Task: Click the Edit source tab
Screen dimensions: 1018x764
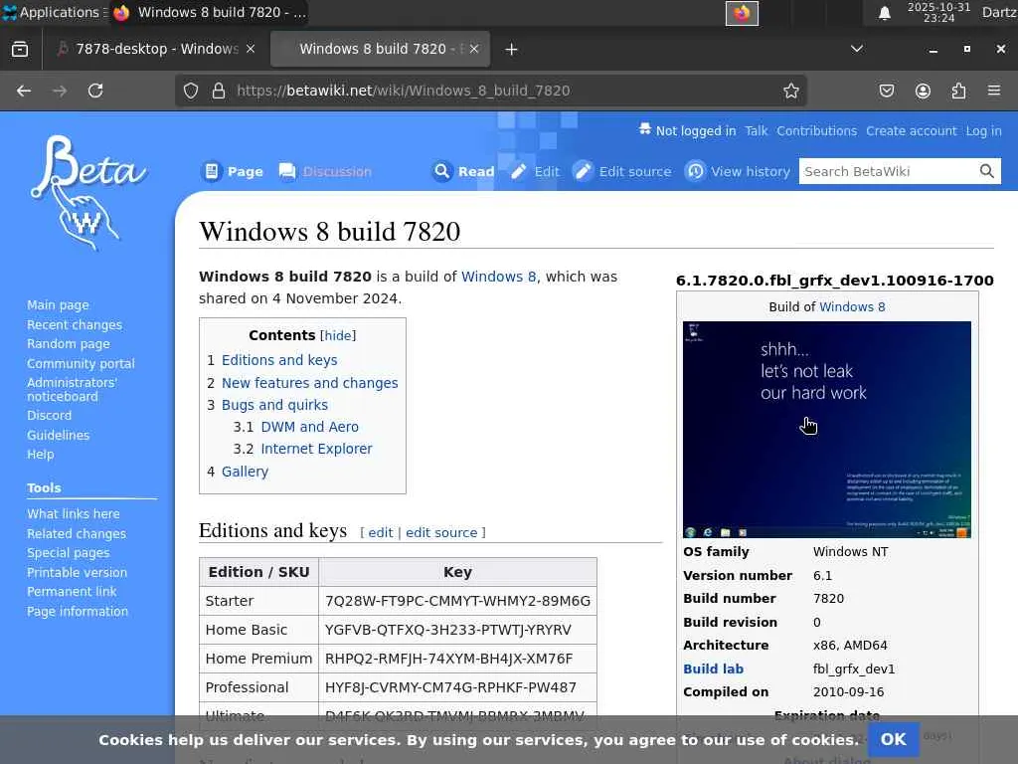Action: point(622,171)
